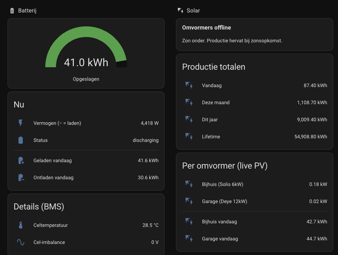338x255 pixels.
Task: Click the solar icon next to Vandaag
Action: coord(189,85)
